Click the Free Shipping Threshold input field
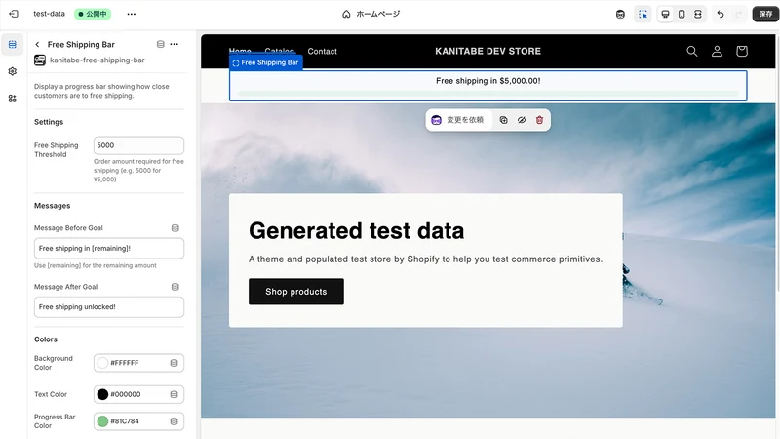This screenshot has width=780, height=439. tap(138, 145)
